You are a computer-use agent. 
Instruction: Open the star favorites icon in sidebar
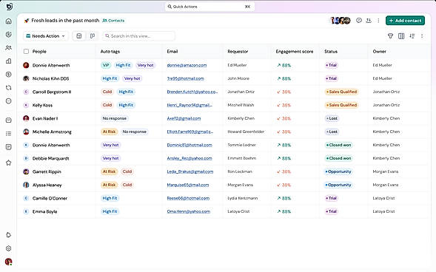pos(9,163)
